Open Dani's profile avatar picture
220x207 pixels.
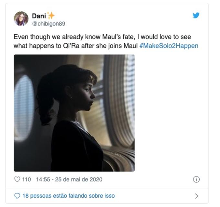21,19
